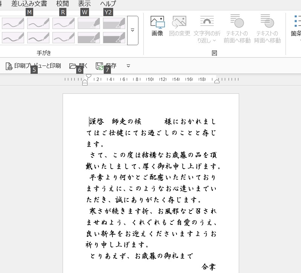Screen dimensions: 301x273
Task: Open the ヘルプ ribbon tab
Action: tap(108, 3)
